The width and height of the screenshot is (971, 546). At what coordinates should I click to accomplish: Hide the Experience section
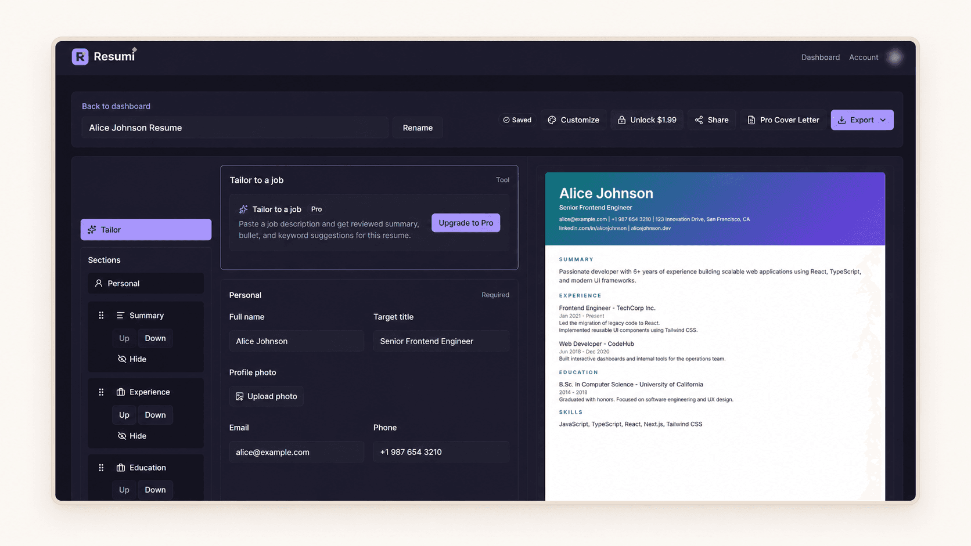pos(132,436)
